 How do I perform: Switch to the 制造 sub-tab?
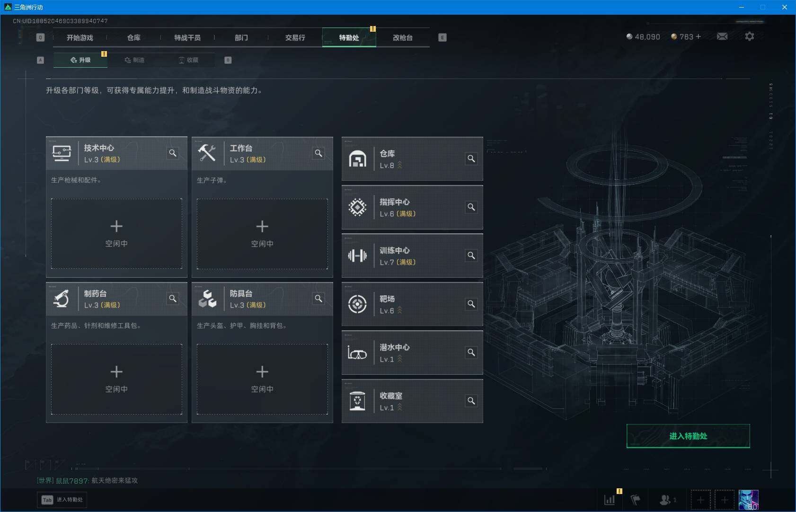click(x=136, y=60)
